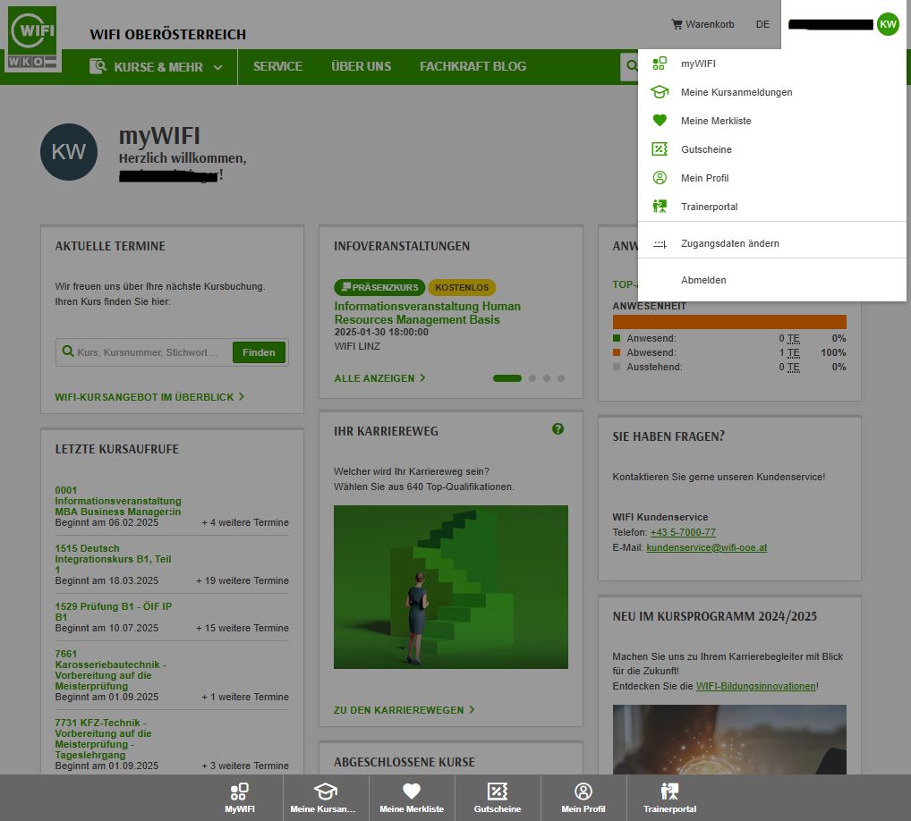The image size is (911, 821).
Task: Click the MyWIFI icon in bottom bar
Action: pyautogui.click(x=239, y=791)
